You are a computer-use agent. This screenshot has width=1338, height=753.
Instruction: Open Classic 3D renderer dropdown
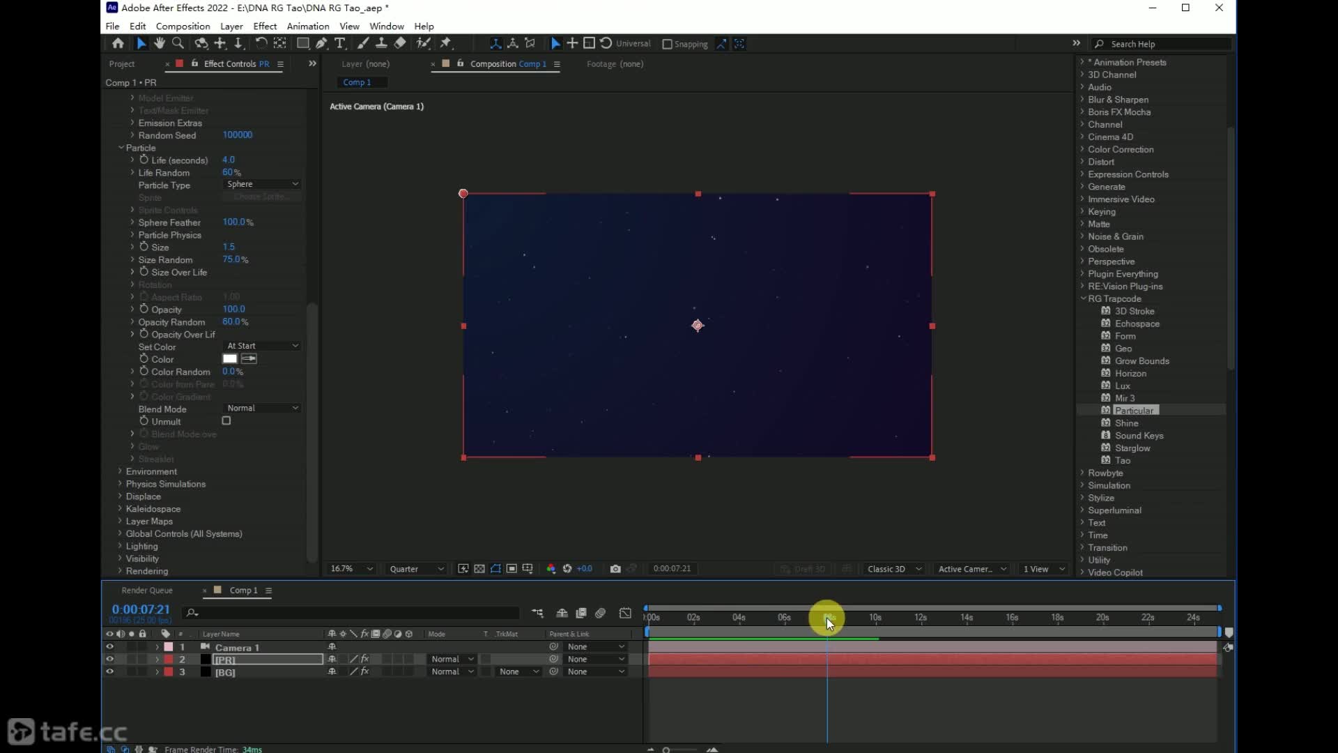pyautogui.click(x=894, y=569)
